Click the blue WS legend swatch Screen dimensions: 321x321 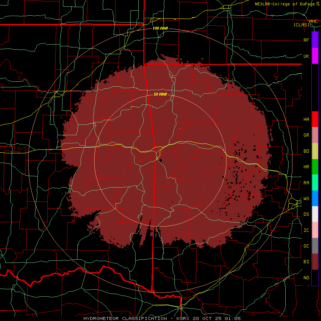[315, 198]
